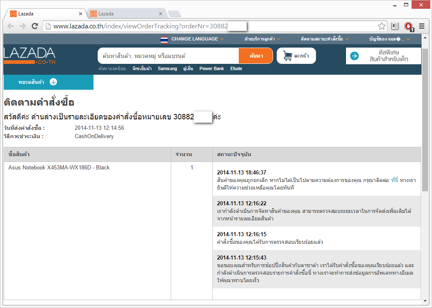The width and height of the screenshot is (432, 308).
Task: Click the vertical page scrollbar thumb
Action: [425, 120]
